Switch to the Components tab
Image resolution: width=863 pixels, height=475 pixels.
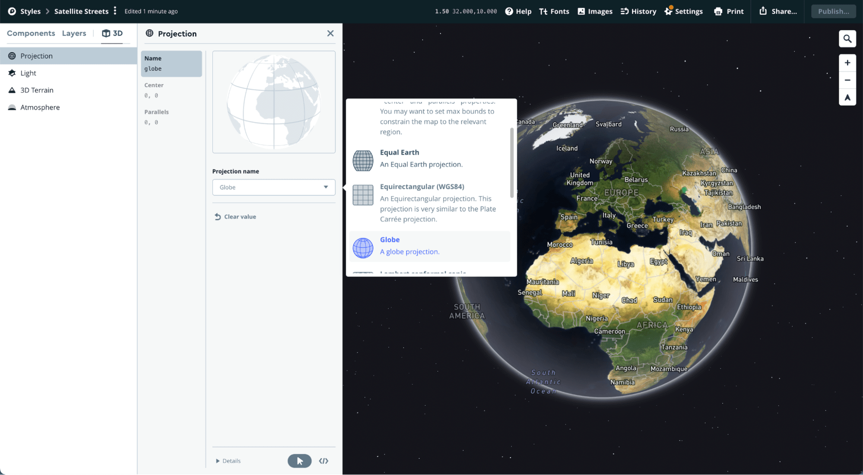pyautogui.click(x=31, y=33)
